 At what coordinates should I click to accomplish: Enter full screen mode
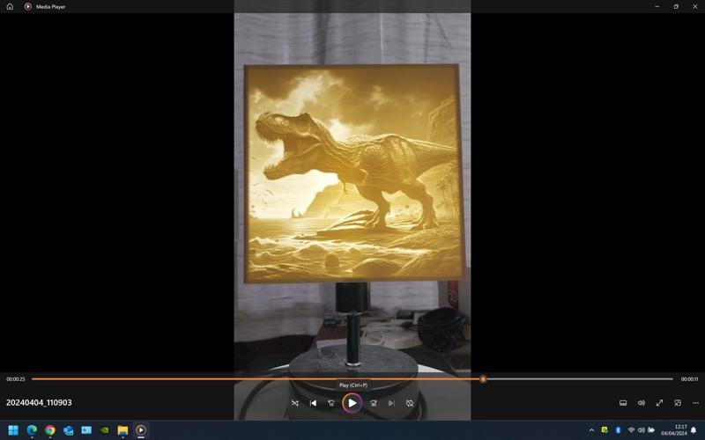(x=659, y=403)
